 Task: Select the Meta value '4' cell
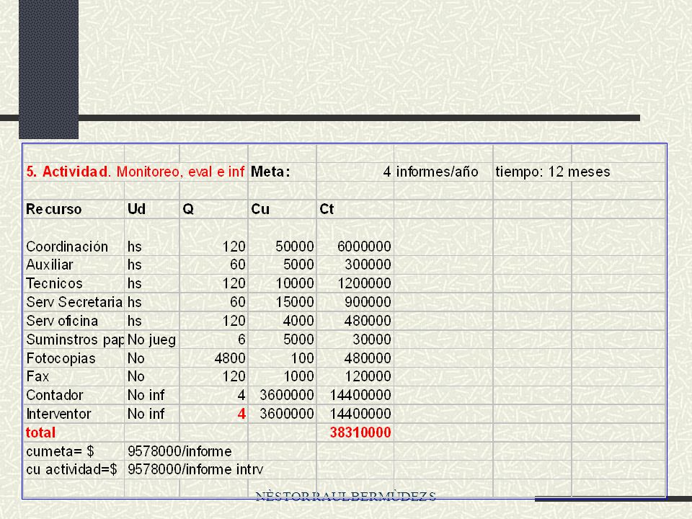[x=387, y=172]
